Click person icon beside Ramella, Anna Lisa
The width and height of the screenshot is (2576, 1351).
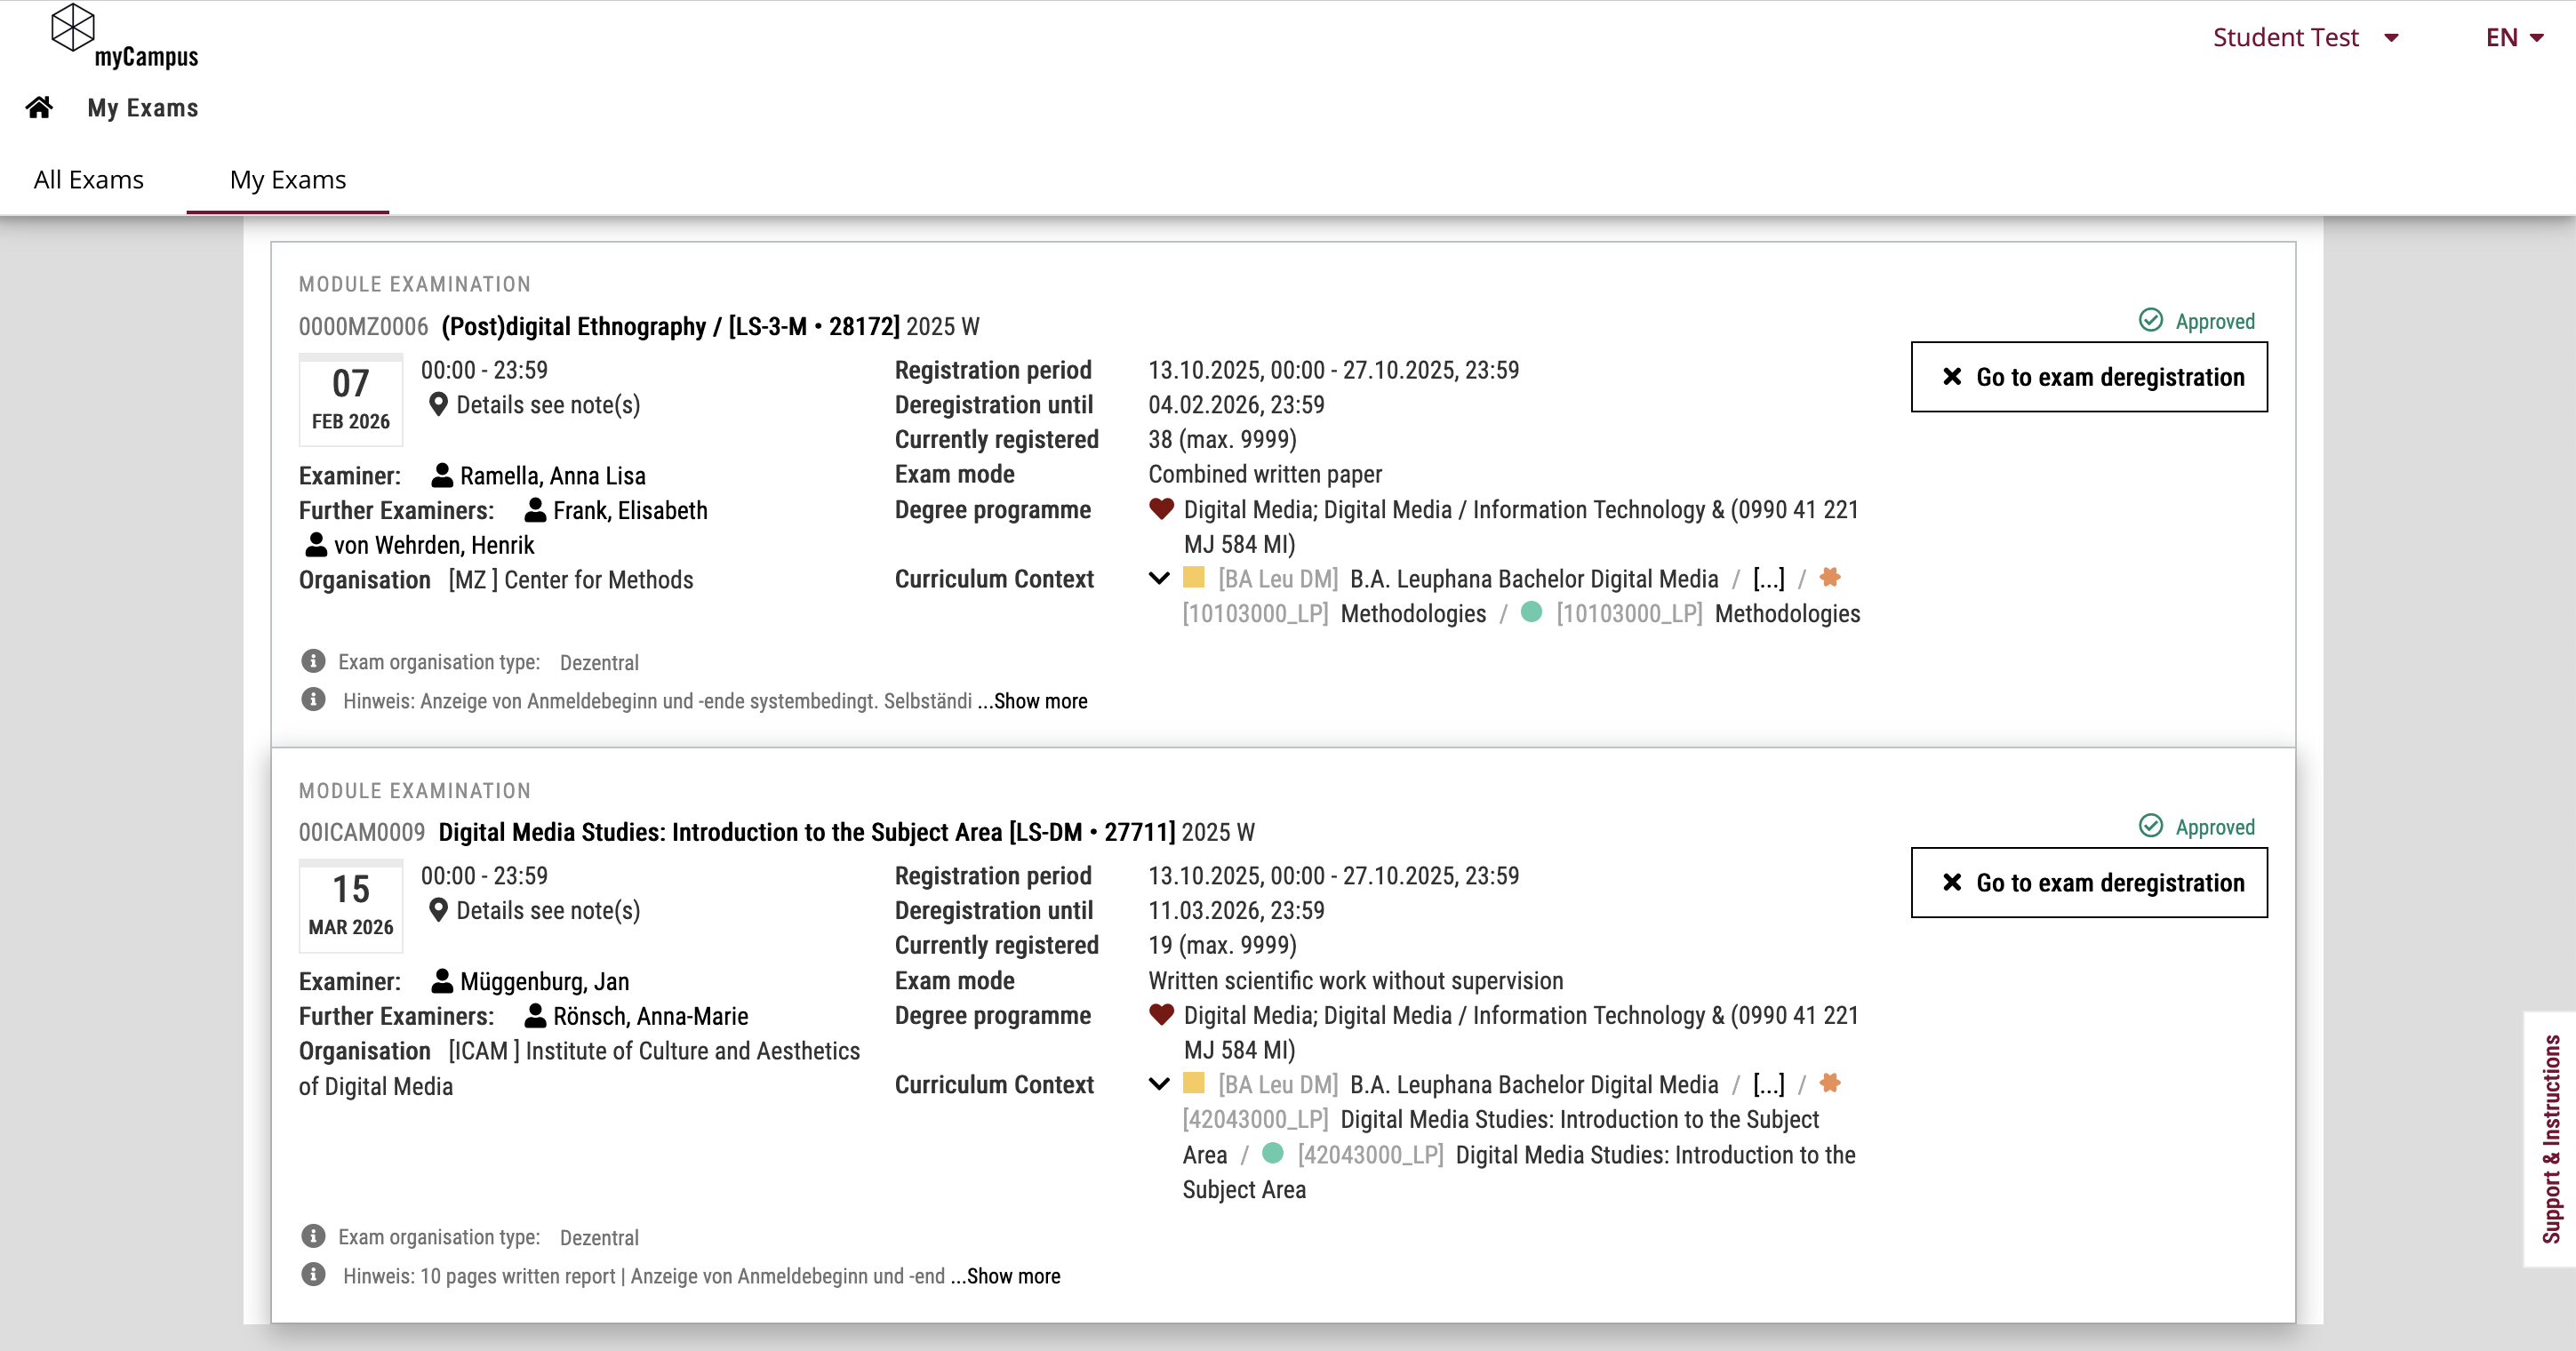[x=441, y=475]
